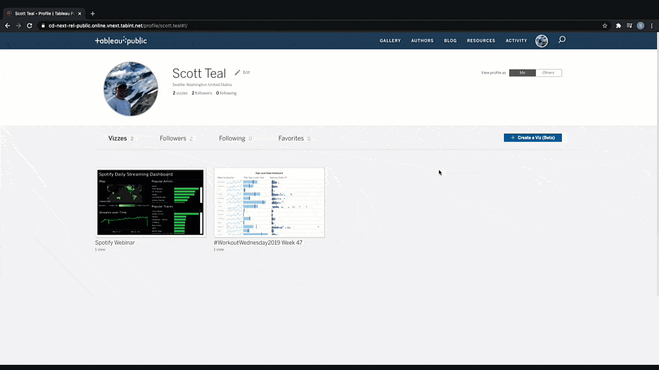
Task: Open the Gallery menu item
Action: 390,40
